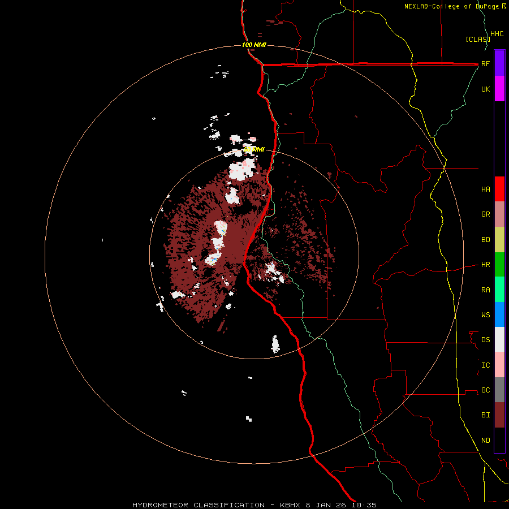
Task: Click the BI legend label
Action: [x=485, y=415]
